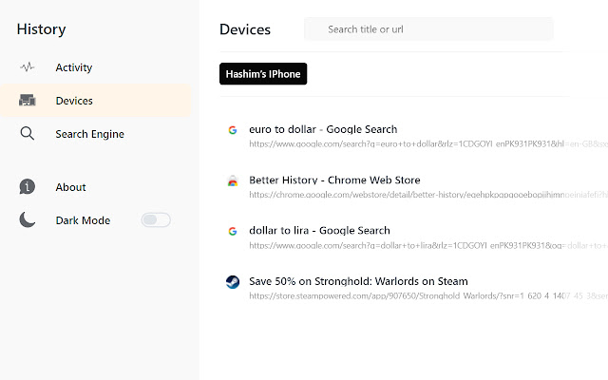Open the Activity section label
The height and width of the screenshot is (380, 608).
(74, 67)
